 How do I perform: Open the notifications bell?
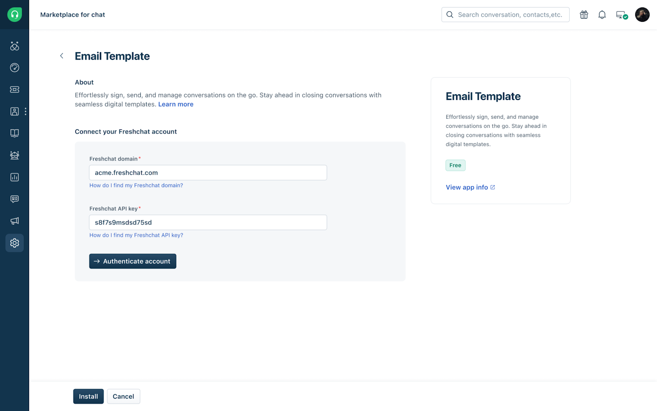[602, 15]
